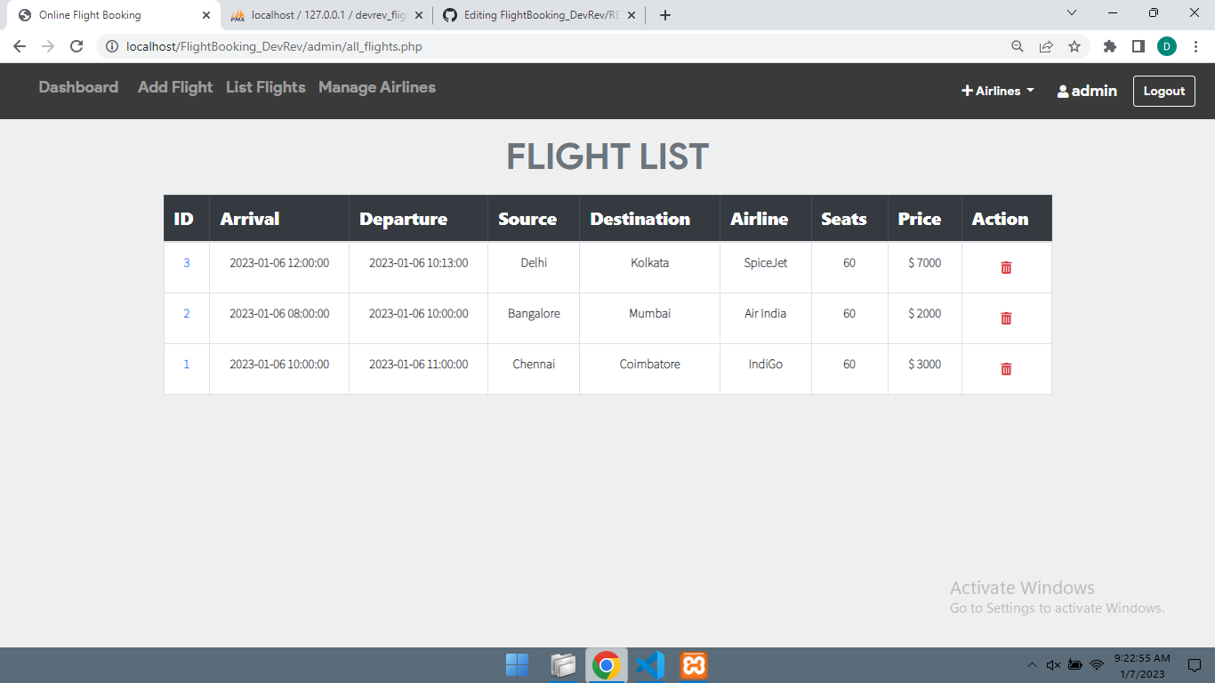Click the plus icon beside Airlines
This screenshot has height=683, width=1215.
pyautogui.click(x=966, y=90)
